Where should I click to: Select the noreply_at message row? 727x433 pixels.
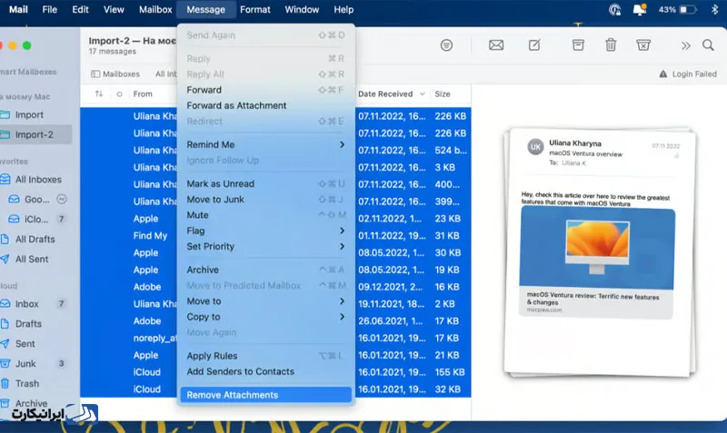click(x=275, y=338)
